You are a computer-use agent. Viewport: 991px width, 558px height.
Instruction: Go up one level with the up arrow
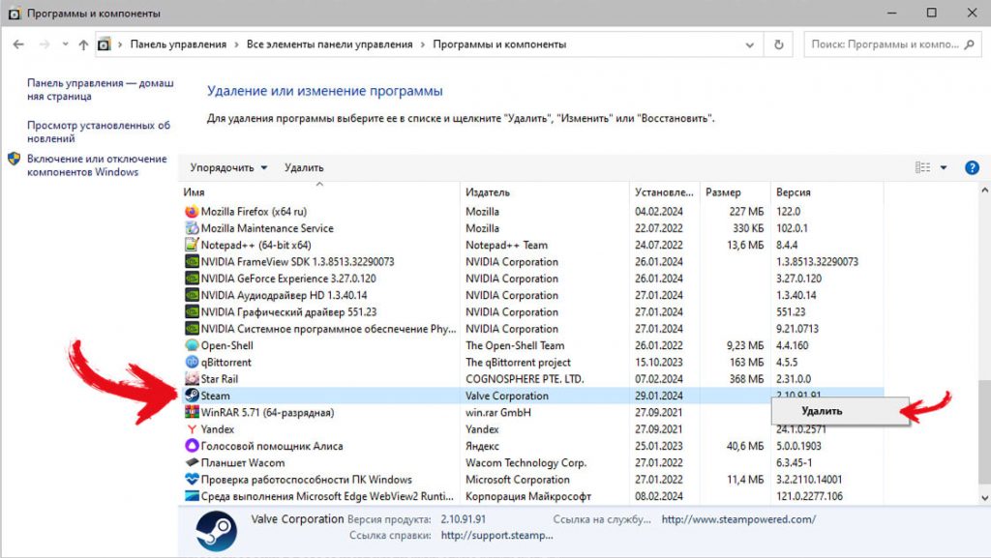pos(83,44)
